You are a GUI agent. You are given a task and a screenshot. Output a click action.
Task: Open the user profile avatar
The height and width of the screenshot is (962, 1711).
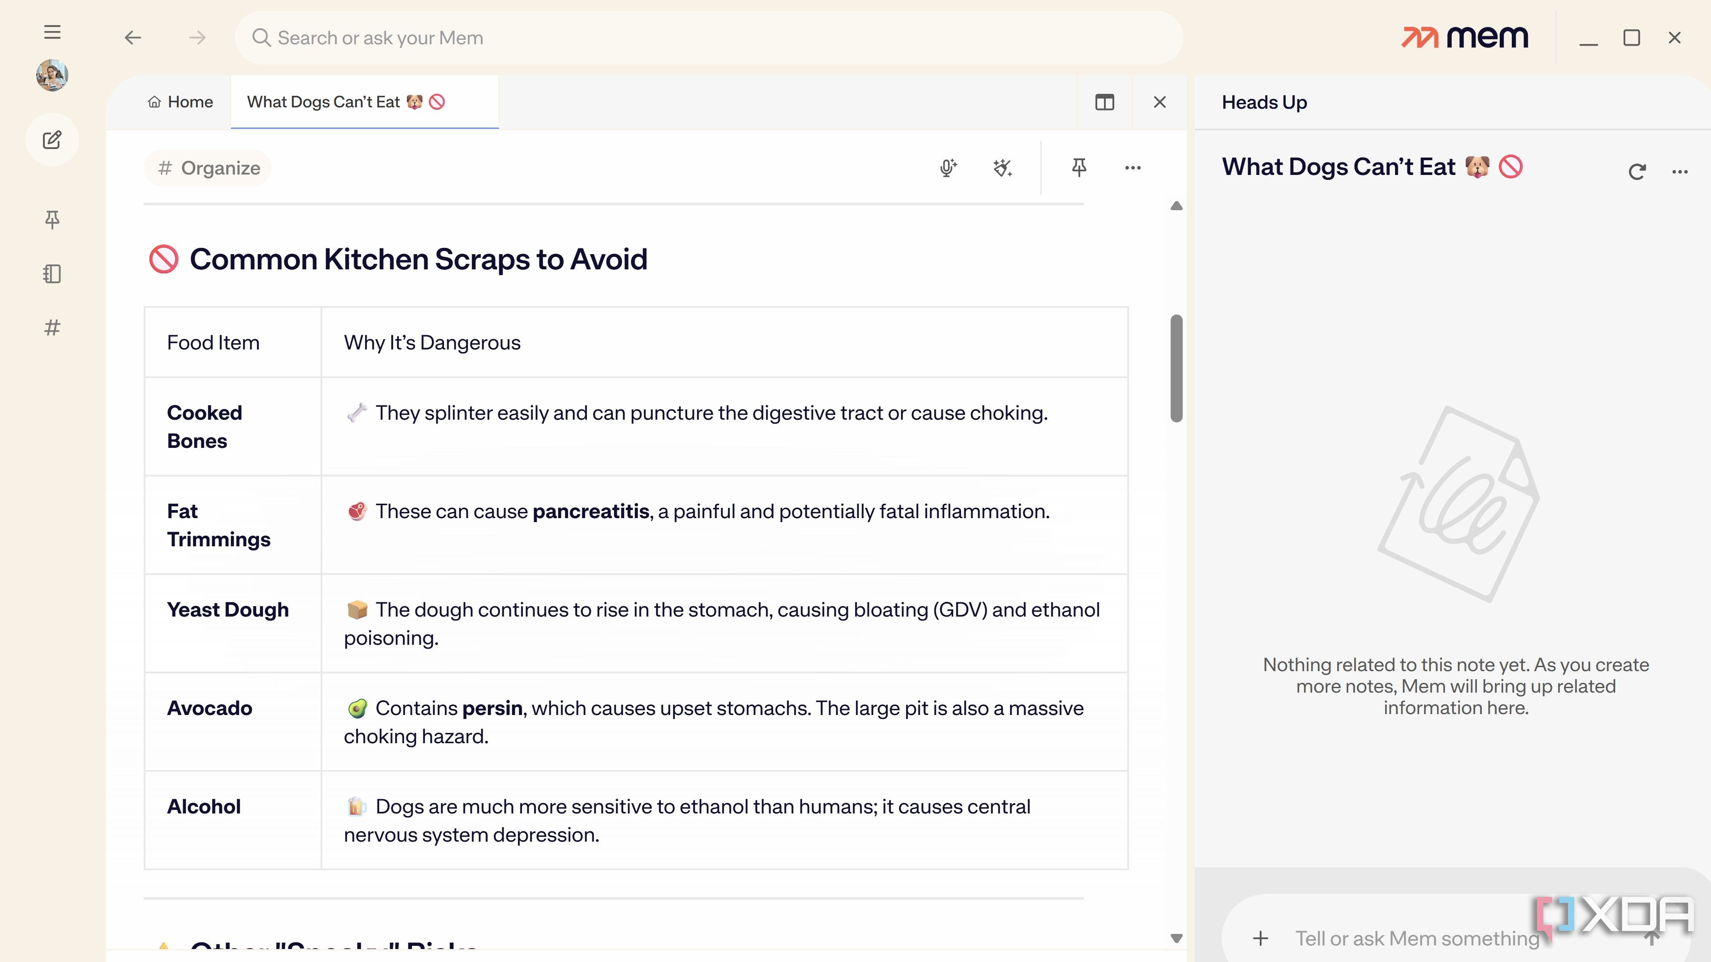coord(52,75)
